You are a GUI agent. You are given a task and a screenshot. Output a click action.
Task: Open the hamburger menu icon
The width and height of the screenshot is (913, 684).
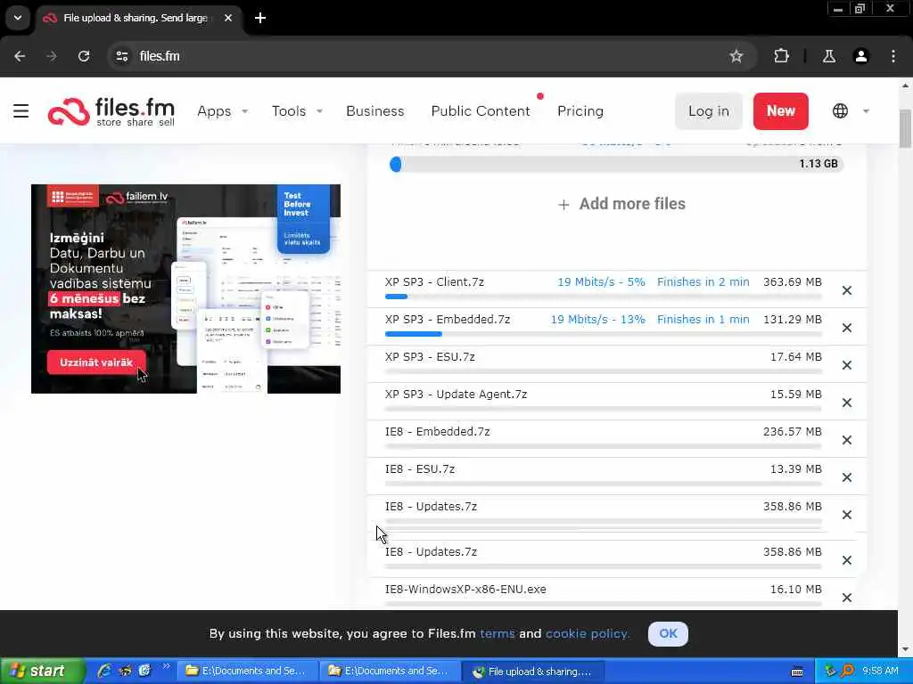coord(21,110)
